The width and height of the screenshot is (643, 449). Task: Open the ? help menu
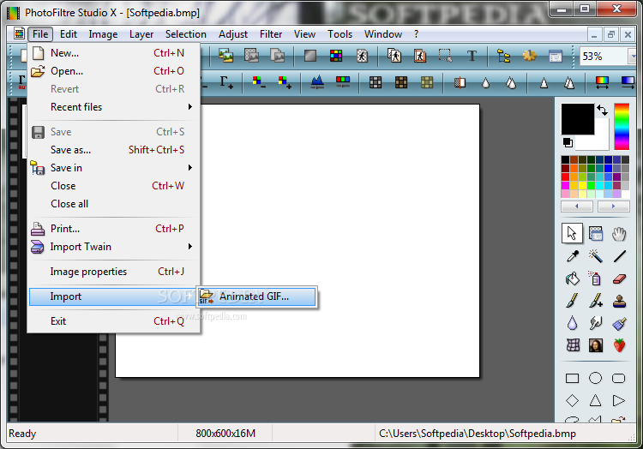(416, 34)
